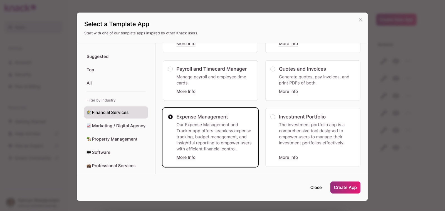The image size is (445, 211).
Task: Click the Property Management house icon
Action: [x=89, y=139]
